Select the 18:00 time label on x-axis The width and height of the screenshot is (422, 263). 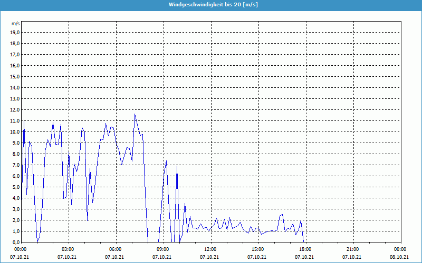(305, 249)
